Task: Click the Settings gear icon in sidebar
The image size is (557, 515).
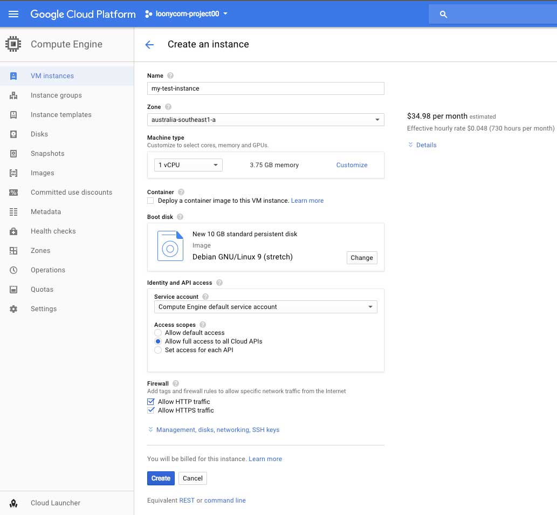Action: click(x=13, y=309)
